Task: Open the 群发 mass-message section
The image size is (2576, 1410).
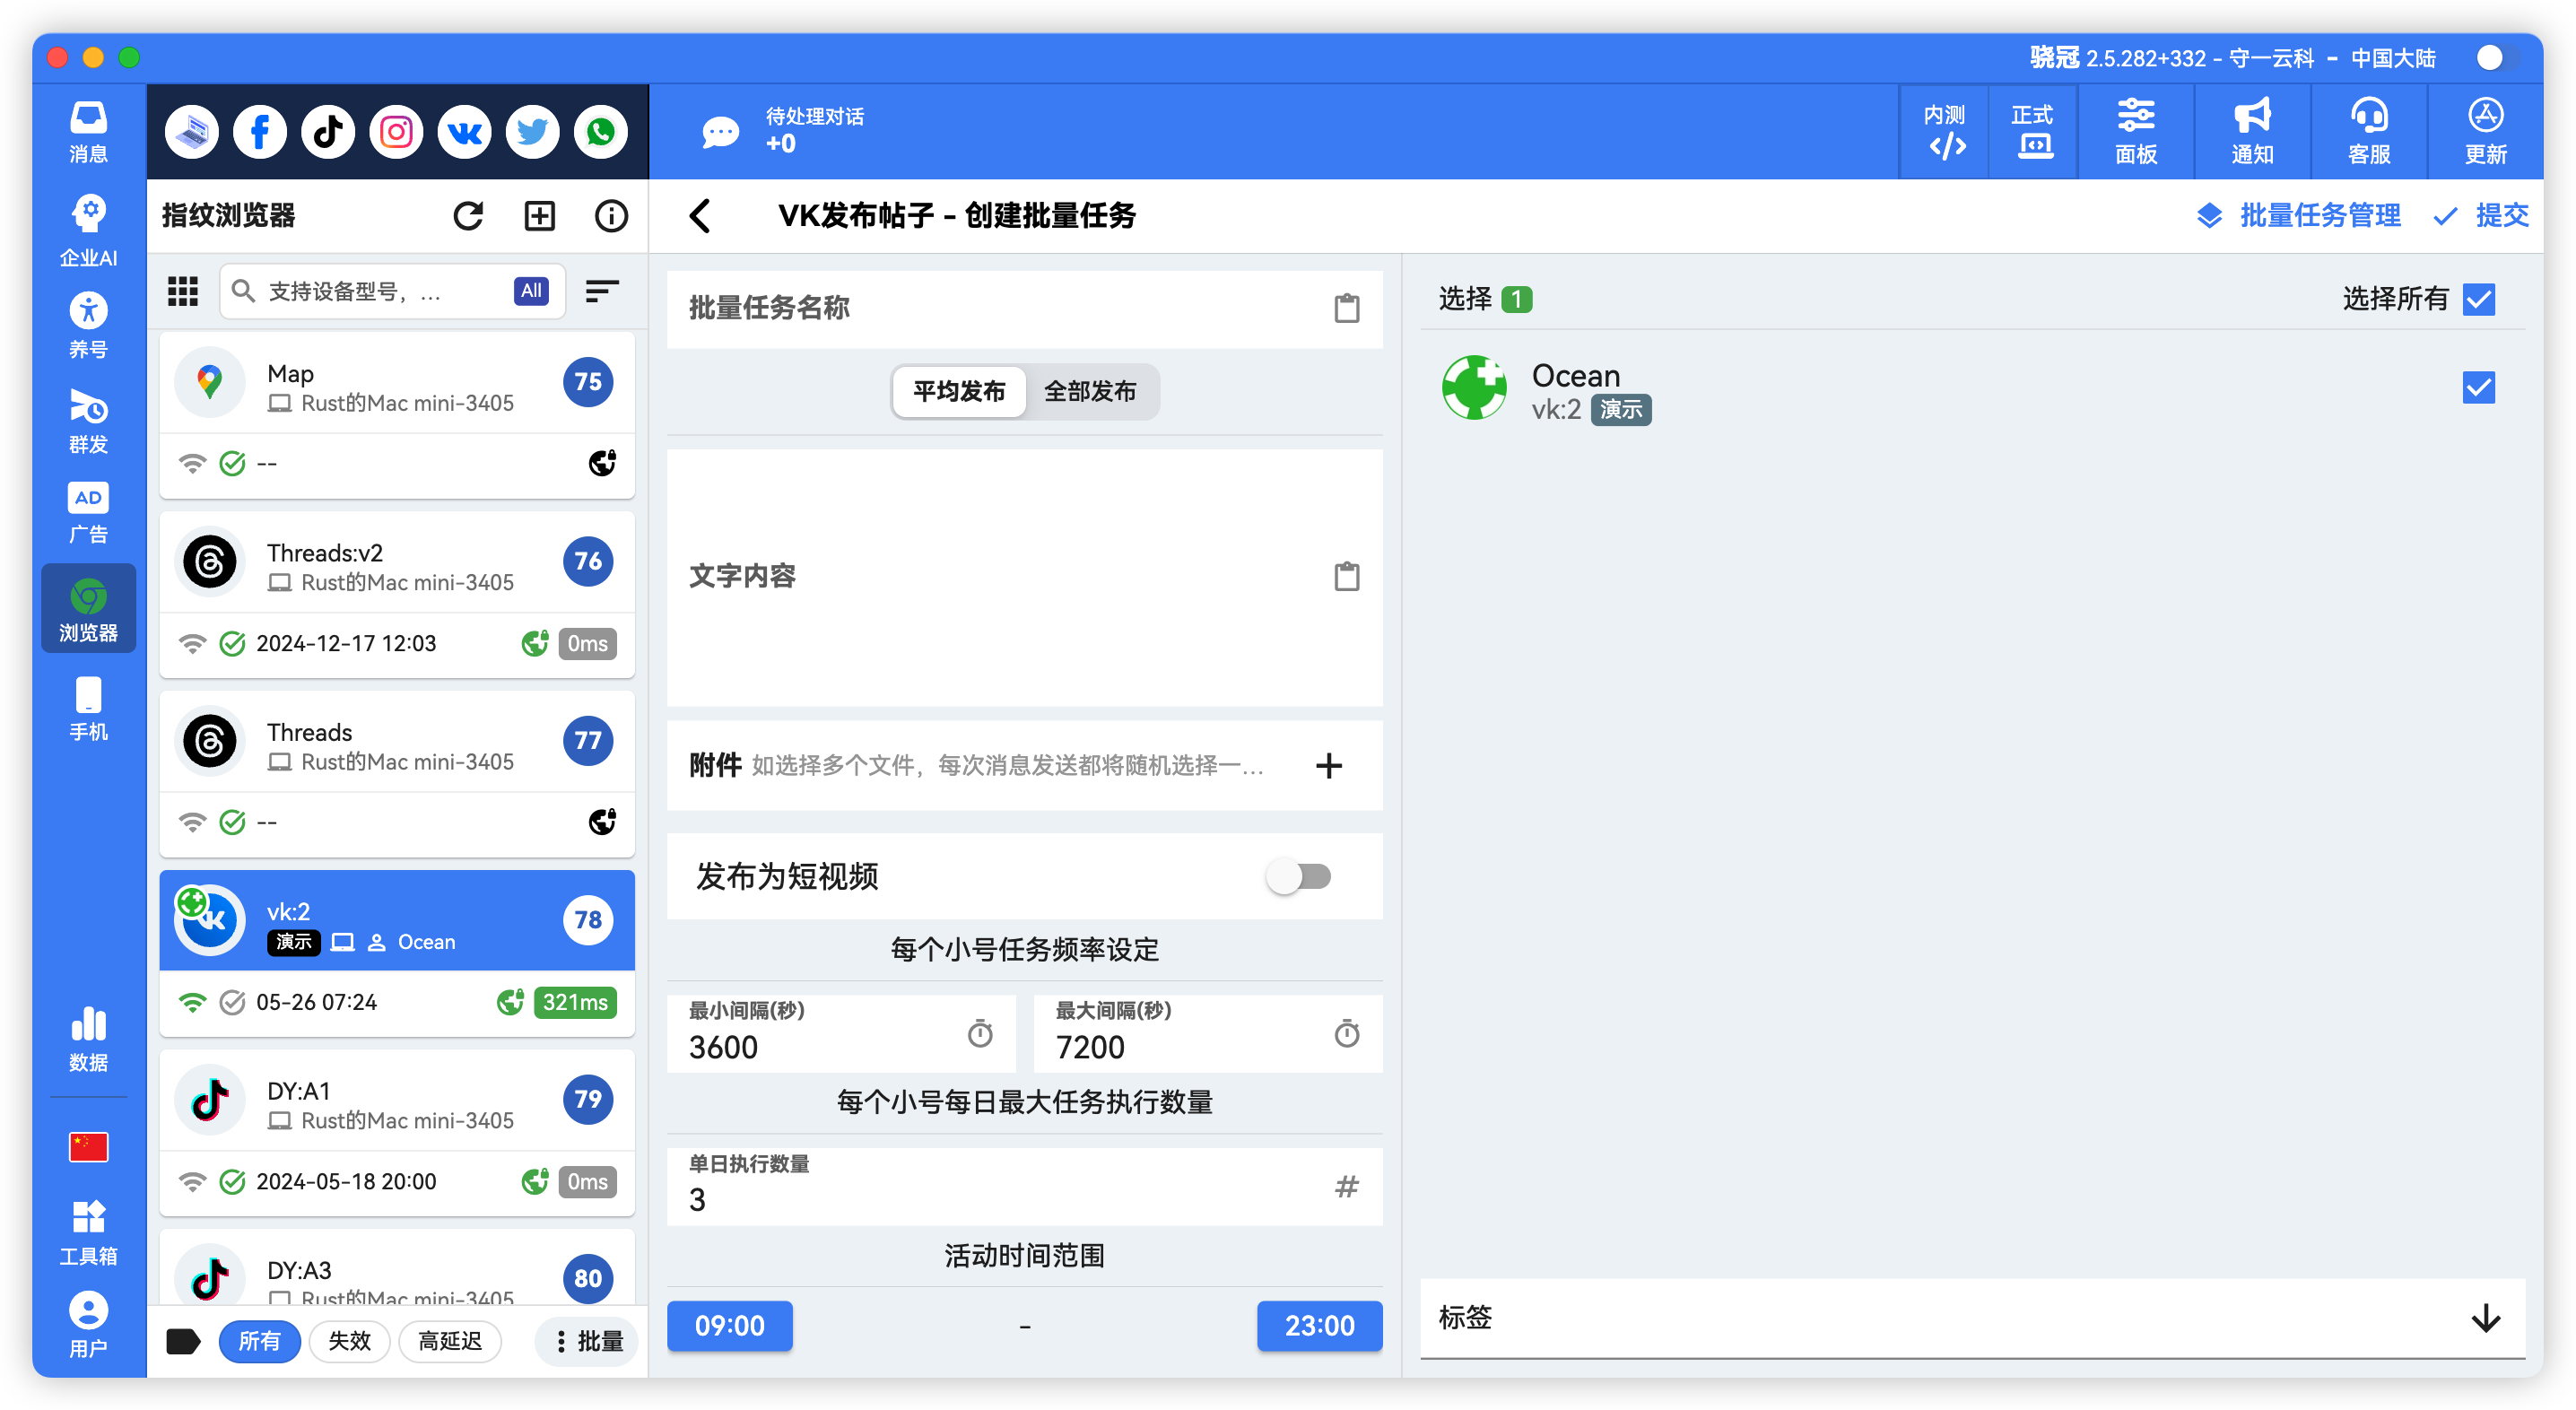Action: [x=88, y=421]
